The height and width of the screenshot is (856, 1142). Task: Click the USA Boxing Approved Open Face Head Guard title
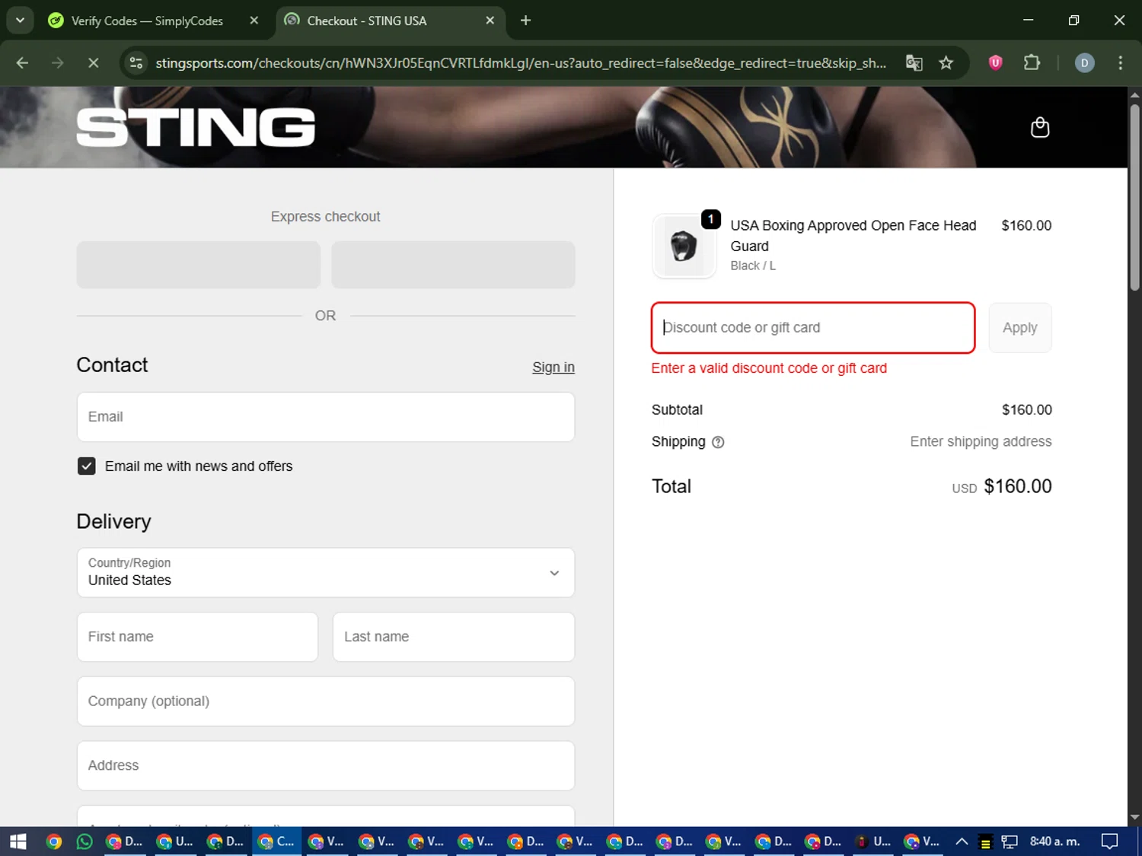[853, 236]
